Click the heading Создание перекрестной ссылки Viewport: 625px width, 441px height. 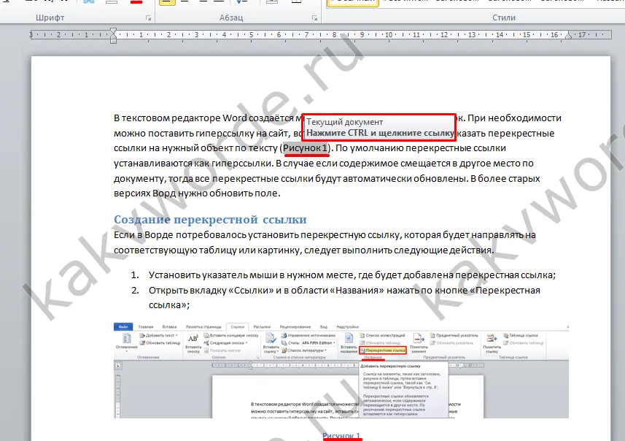click(x=210, y=220)
